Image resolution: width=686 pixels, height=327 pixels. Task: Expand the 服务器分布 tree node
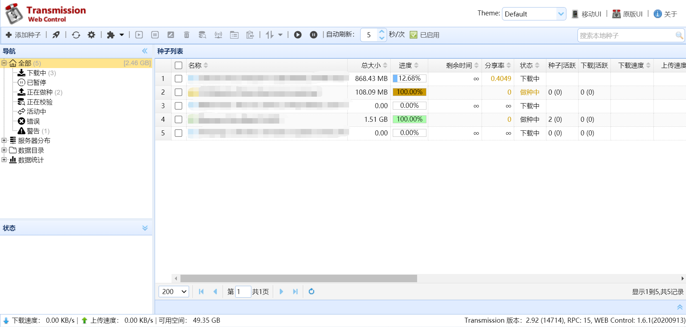tap(4, 140)
